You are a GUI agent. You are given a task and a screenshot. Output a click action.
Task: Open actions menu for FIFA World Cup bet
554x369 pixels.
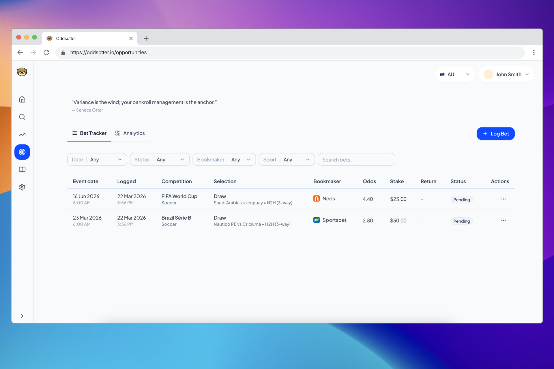(503, 199)
